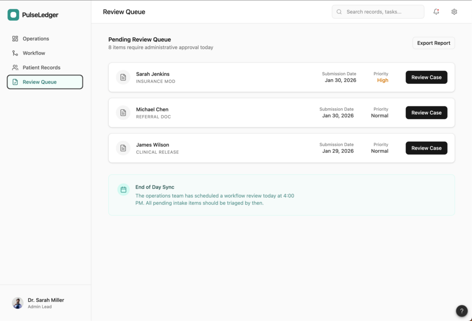The height and width of the screenshot is (321, 472).
Task: Click the '8 items require administrative approval' text
Action: (161, 47)
